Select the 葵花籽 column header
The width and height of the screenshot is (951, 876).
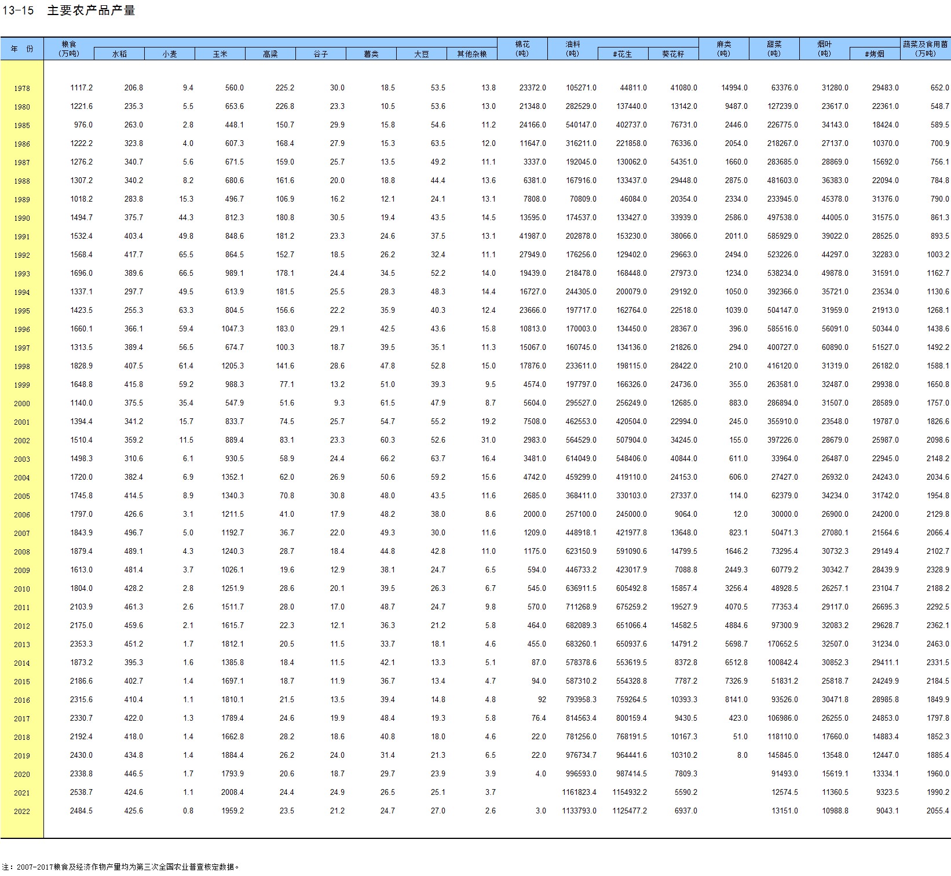pos(674,54)
